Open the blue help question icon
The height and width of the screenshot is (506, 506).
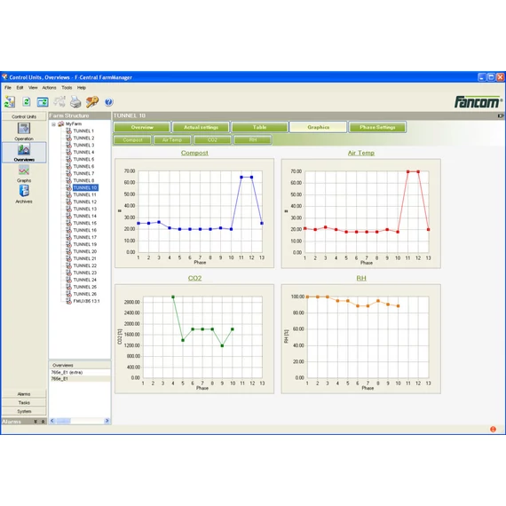[109, 102]
